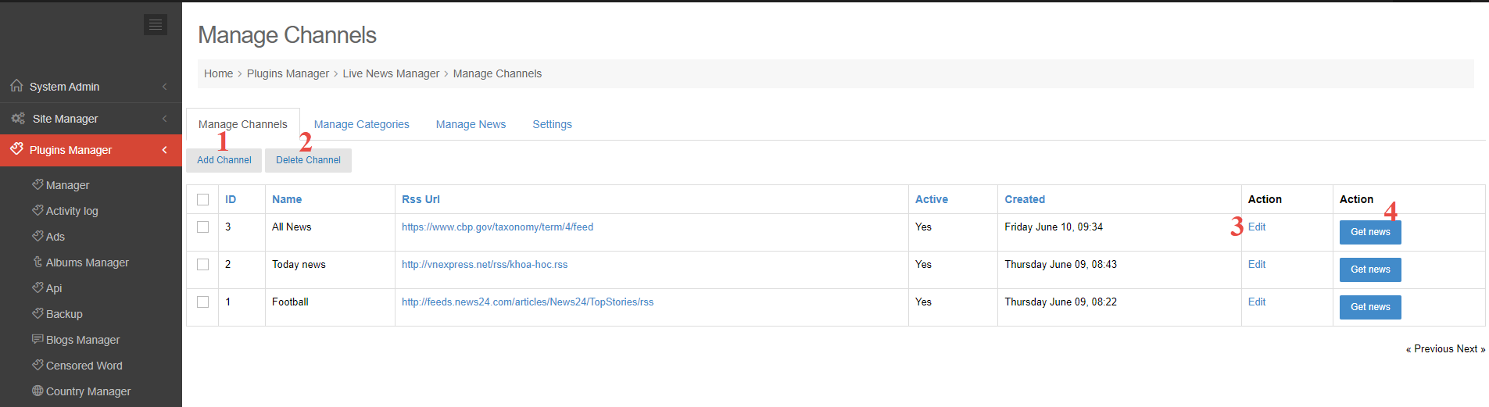The height and width of the screenshot is (407, 1489).
Task: Expand the System Admin chevron
Action: [x=165, y=87]
